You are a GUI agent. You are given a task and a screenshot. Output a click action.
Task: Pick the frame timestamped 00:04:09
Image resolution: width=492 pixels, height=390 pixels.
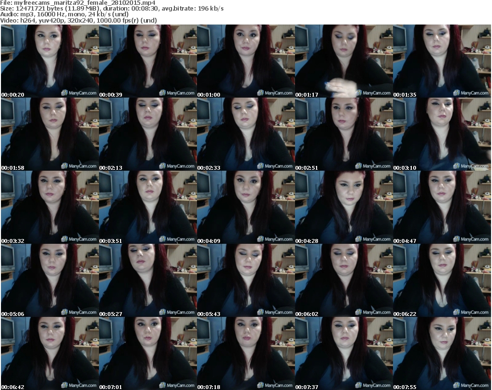click(x=246, y=207)
